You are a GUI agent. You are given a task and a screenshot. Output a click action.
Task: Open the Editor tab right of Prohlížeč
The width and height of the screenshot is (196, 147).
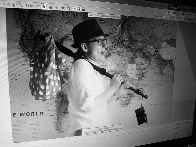coord(185,9)
